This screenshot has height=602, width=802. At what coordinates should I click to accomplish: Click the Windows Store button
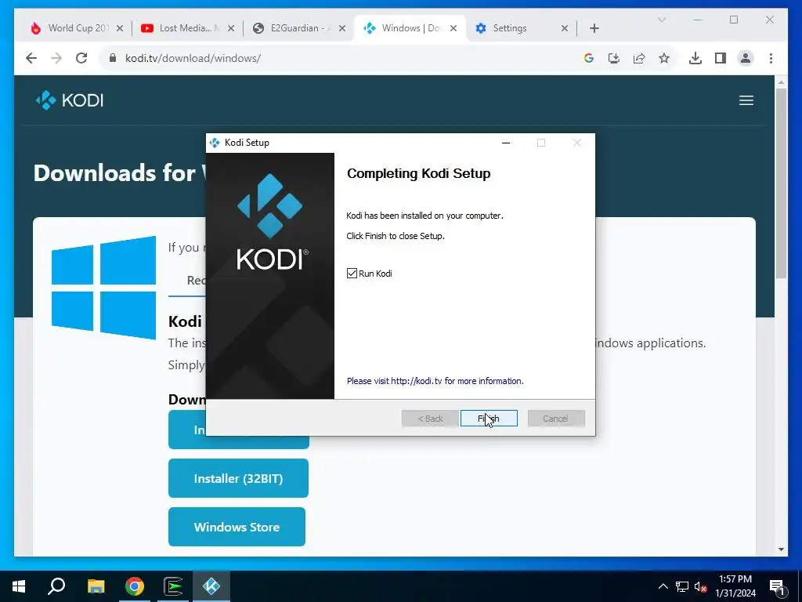(x=237, y=527)
